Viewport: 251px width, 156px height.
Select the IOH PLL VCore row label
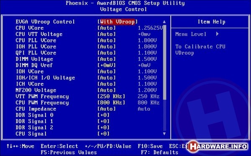(x=36, y=47)
